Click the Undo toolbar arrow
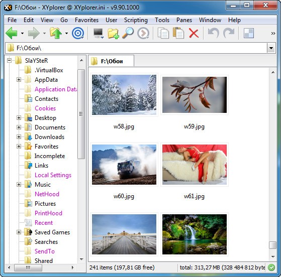 [x=214, y=33]
